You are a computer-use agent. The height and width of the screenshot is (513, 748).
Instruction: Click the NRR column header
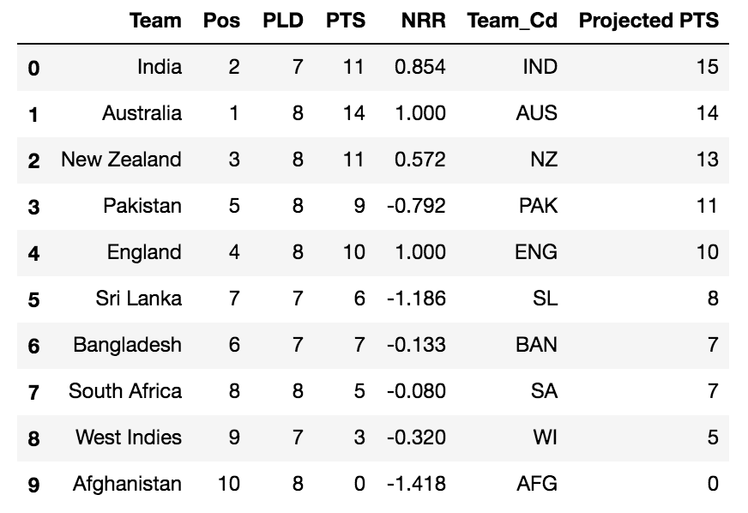click(x=423, y=21)
